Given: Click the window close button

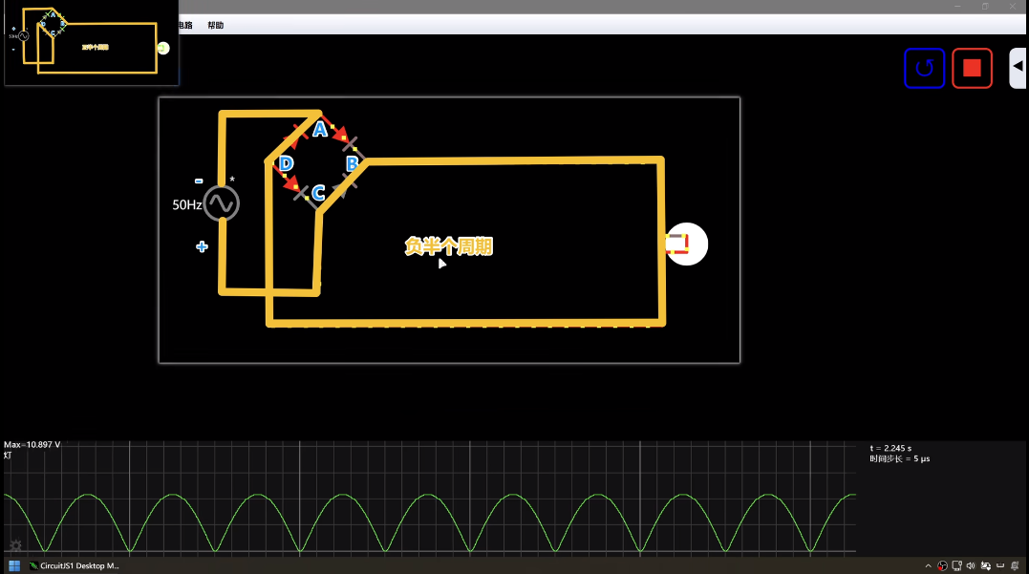Looking at the screenshot, I should point(1013,7).
